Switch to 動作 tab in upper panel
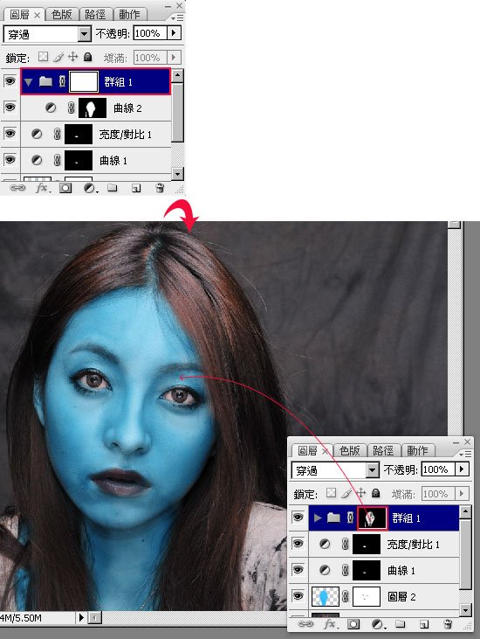 click(129, 15)
